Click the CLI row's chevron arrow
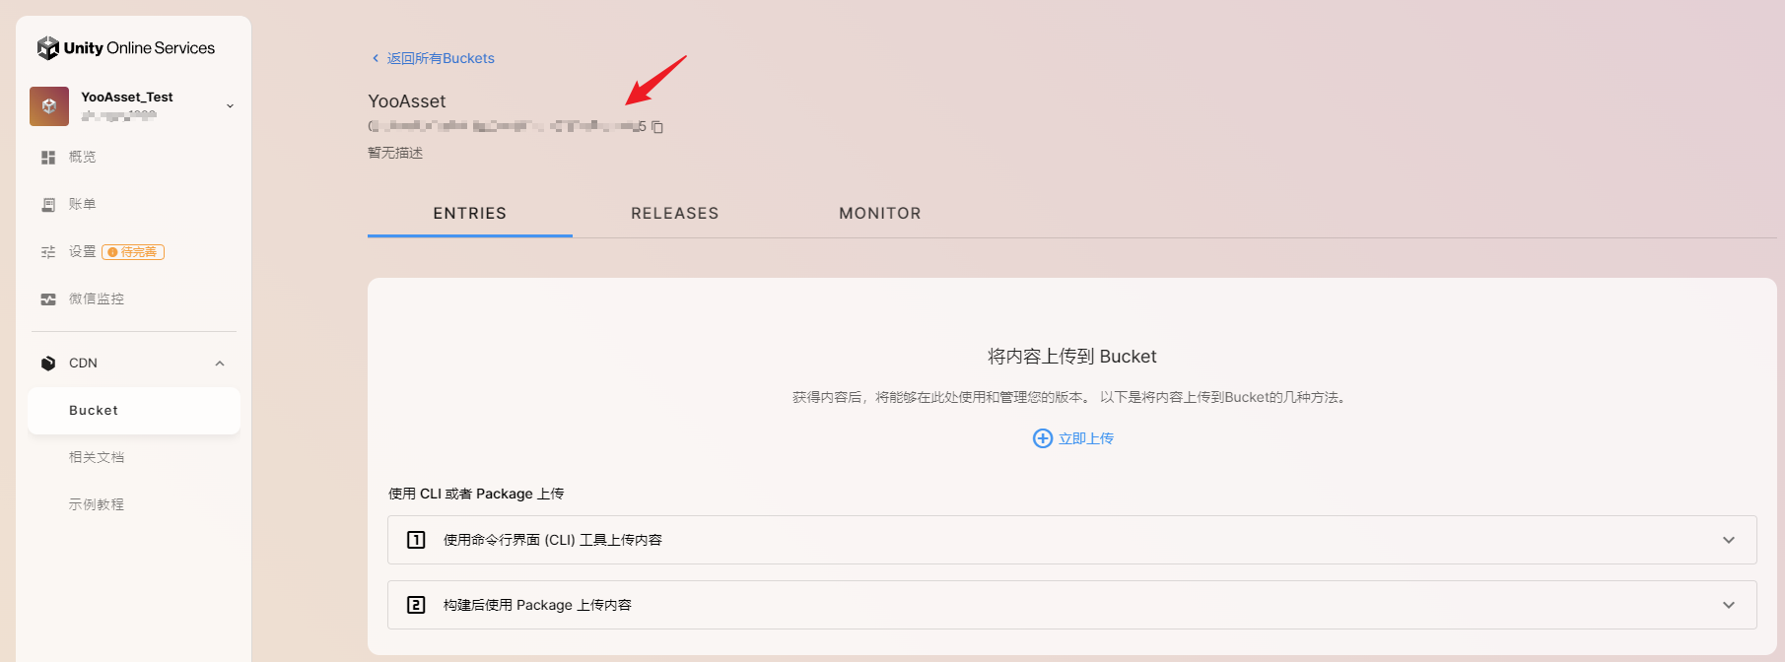 pyautogui.click(x=1729, y=540)
